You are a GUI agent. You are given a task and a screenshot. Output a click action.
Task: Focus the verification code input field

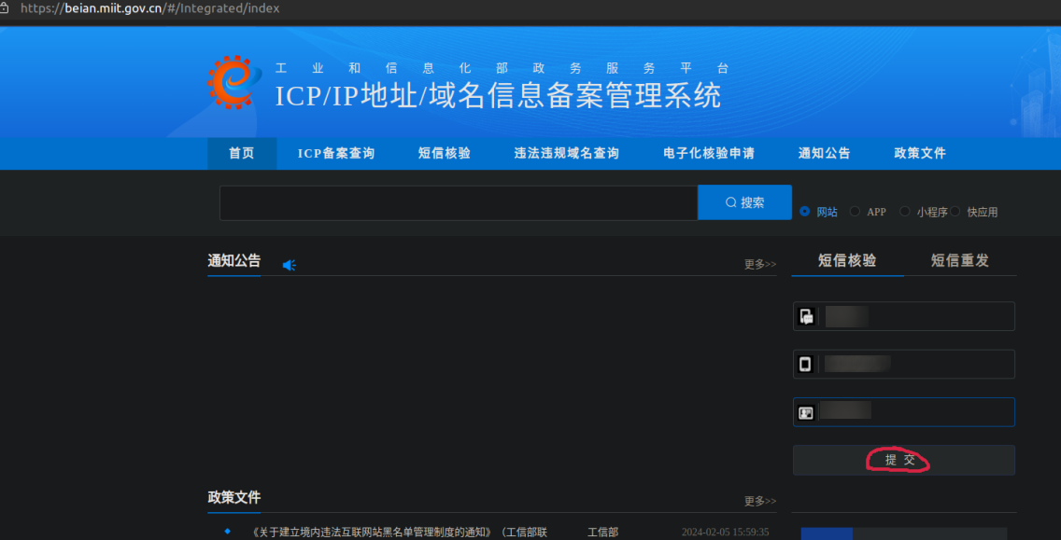(x=904, y=316)
